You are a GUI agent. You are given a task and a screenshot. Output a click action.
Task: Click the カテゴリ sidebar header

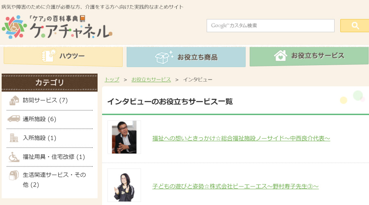tap(50, 82)
